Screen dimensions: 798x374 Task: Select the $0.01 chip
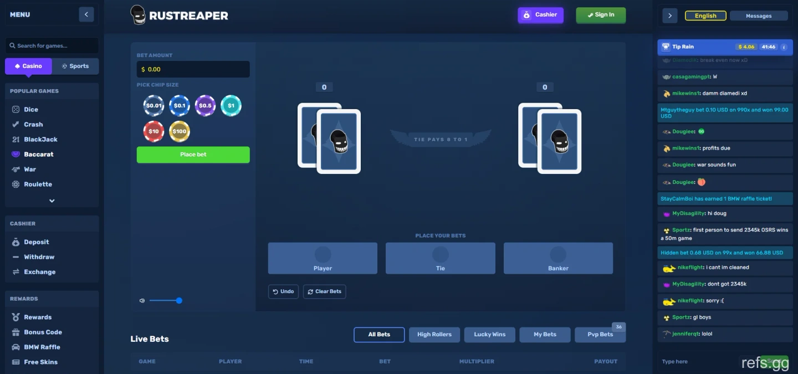tap(154, 105)
